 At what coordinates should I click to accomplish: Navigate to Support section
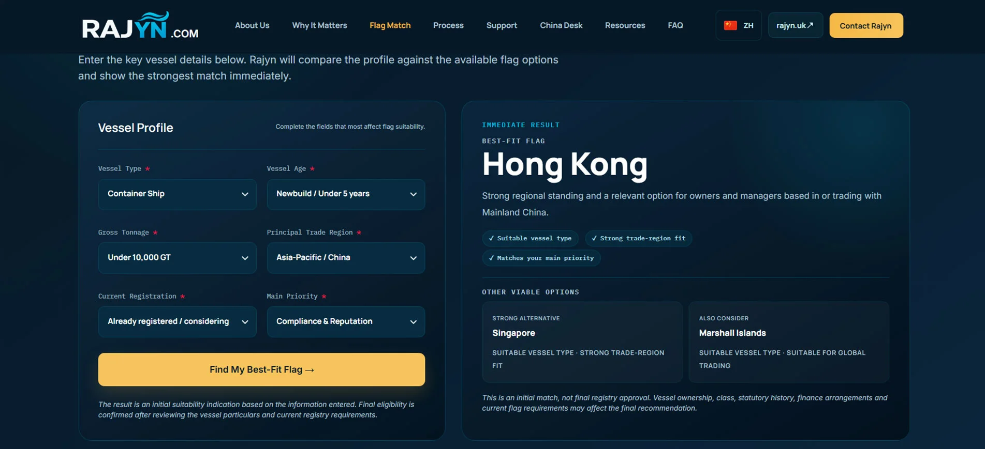coord(502,25)
